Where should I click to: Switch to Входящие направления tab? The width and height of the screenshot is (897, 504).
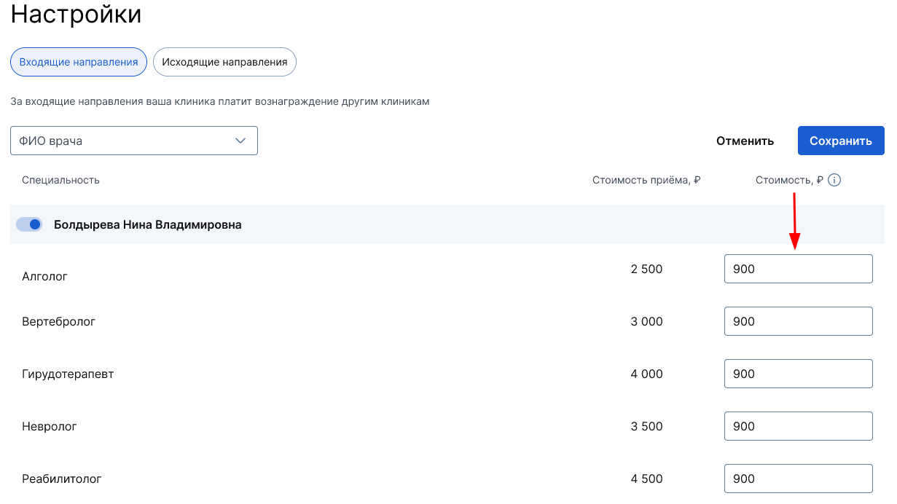coord(79,62)
